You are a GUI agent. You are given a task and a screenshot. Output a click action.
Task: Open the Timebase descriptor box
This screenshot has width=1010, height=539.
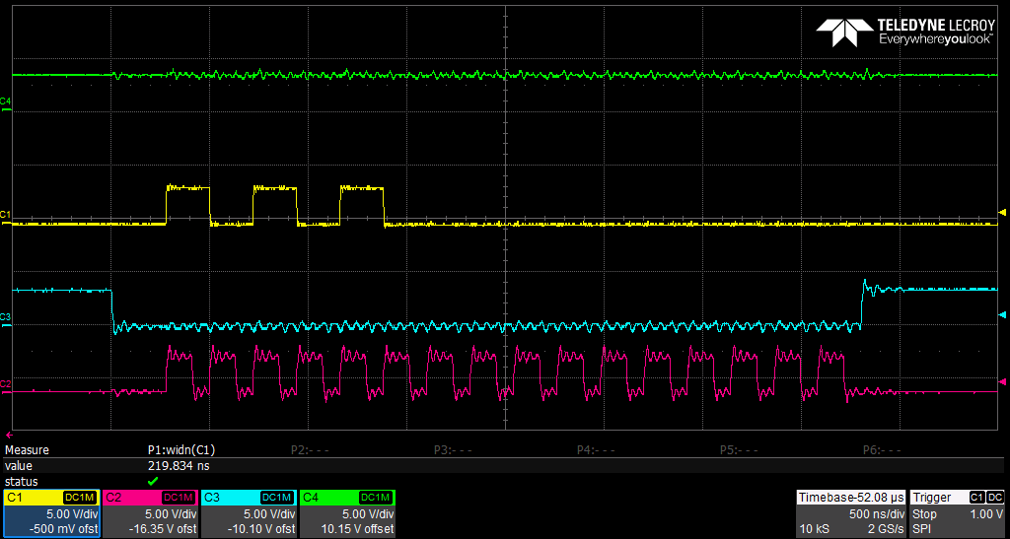click(x=850, y=513)
